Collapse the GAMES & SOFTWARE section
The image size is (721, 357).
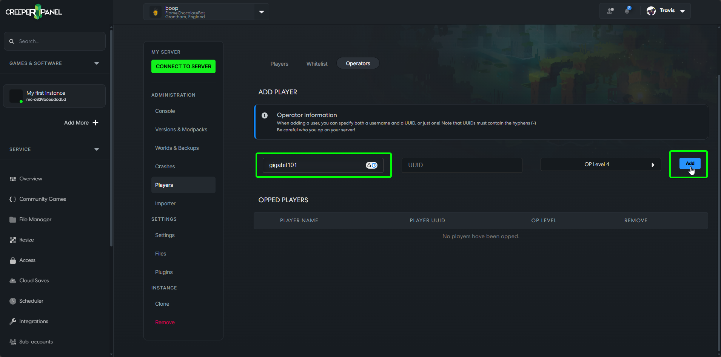point(97,63)
